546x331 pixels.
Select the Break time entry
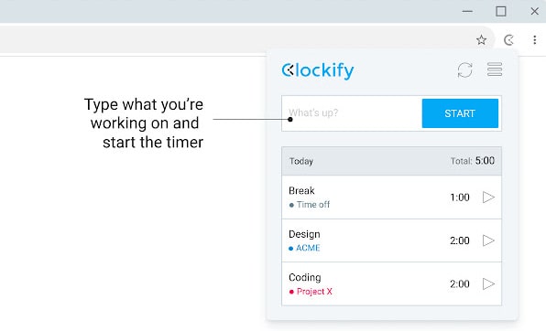point(391,198)
